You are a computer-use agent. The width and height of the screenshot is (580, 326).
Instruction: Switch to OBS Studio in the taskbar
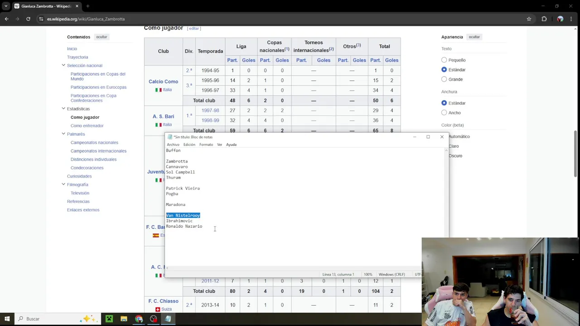[x=154, y=319]
